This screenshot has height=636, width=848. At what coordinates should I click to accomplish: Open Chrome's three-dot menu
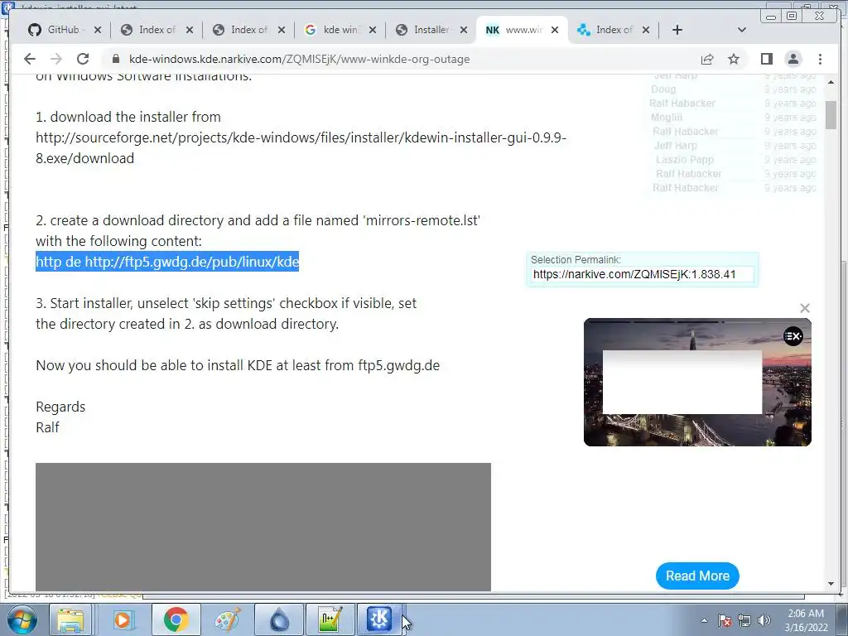[820, 59]
